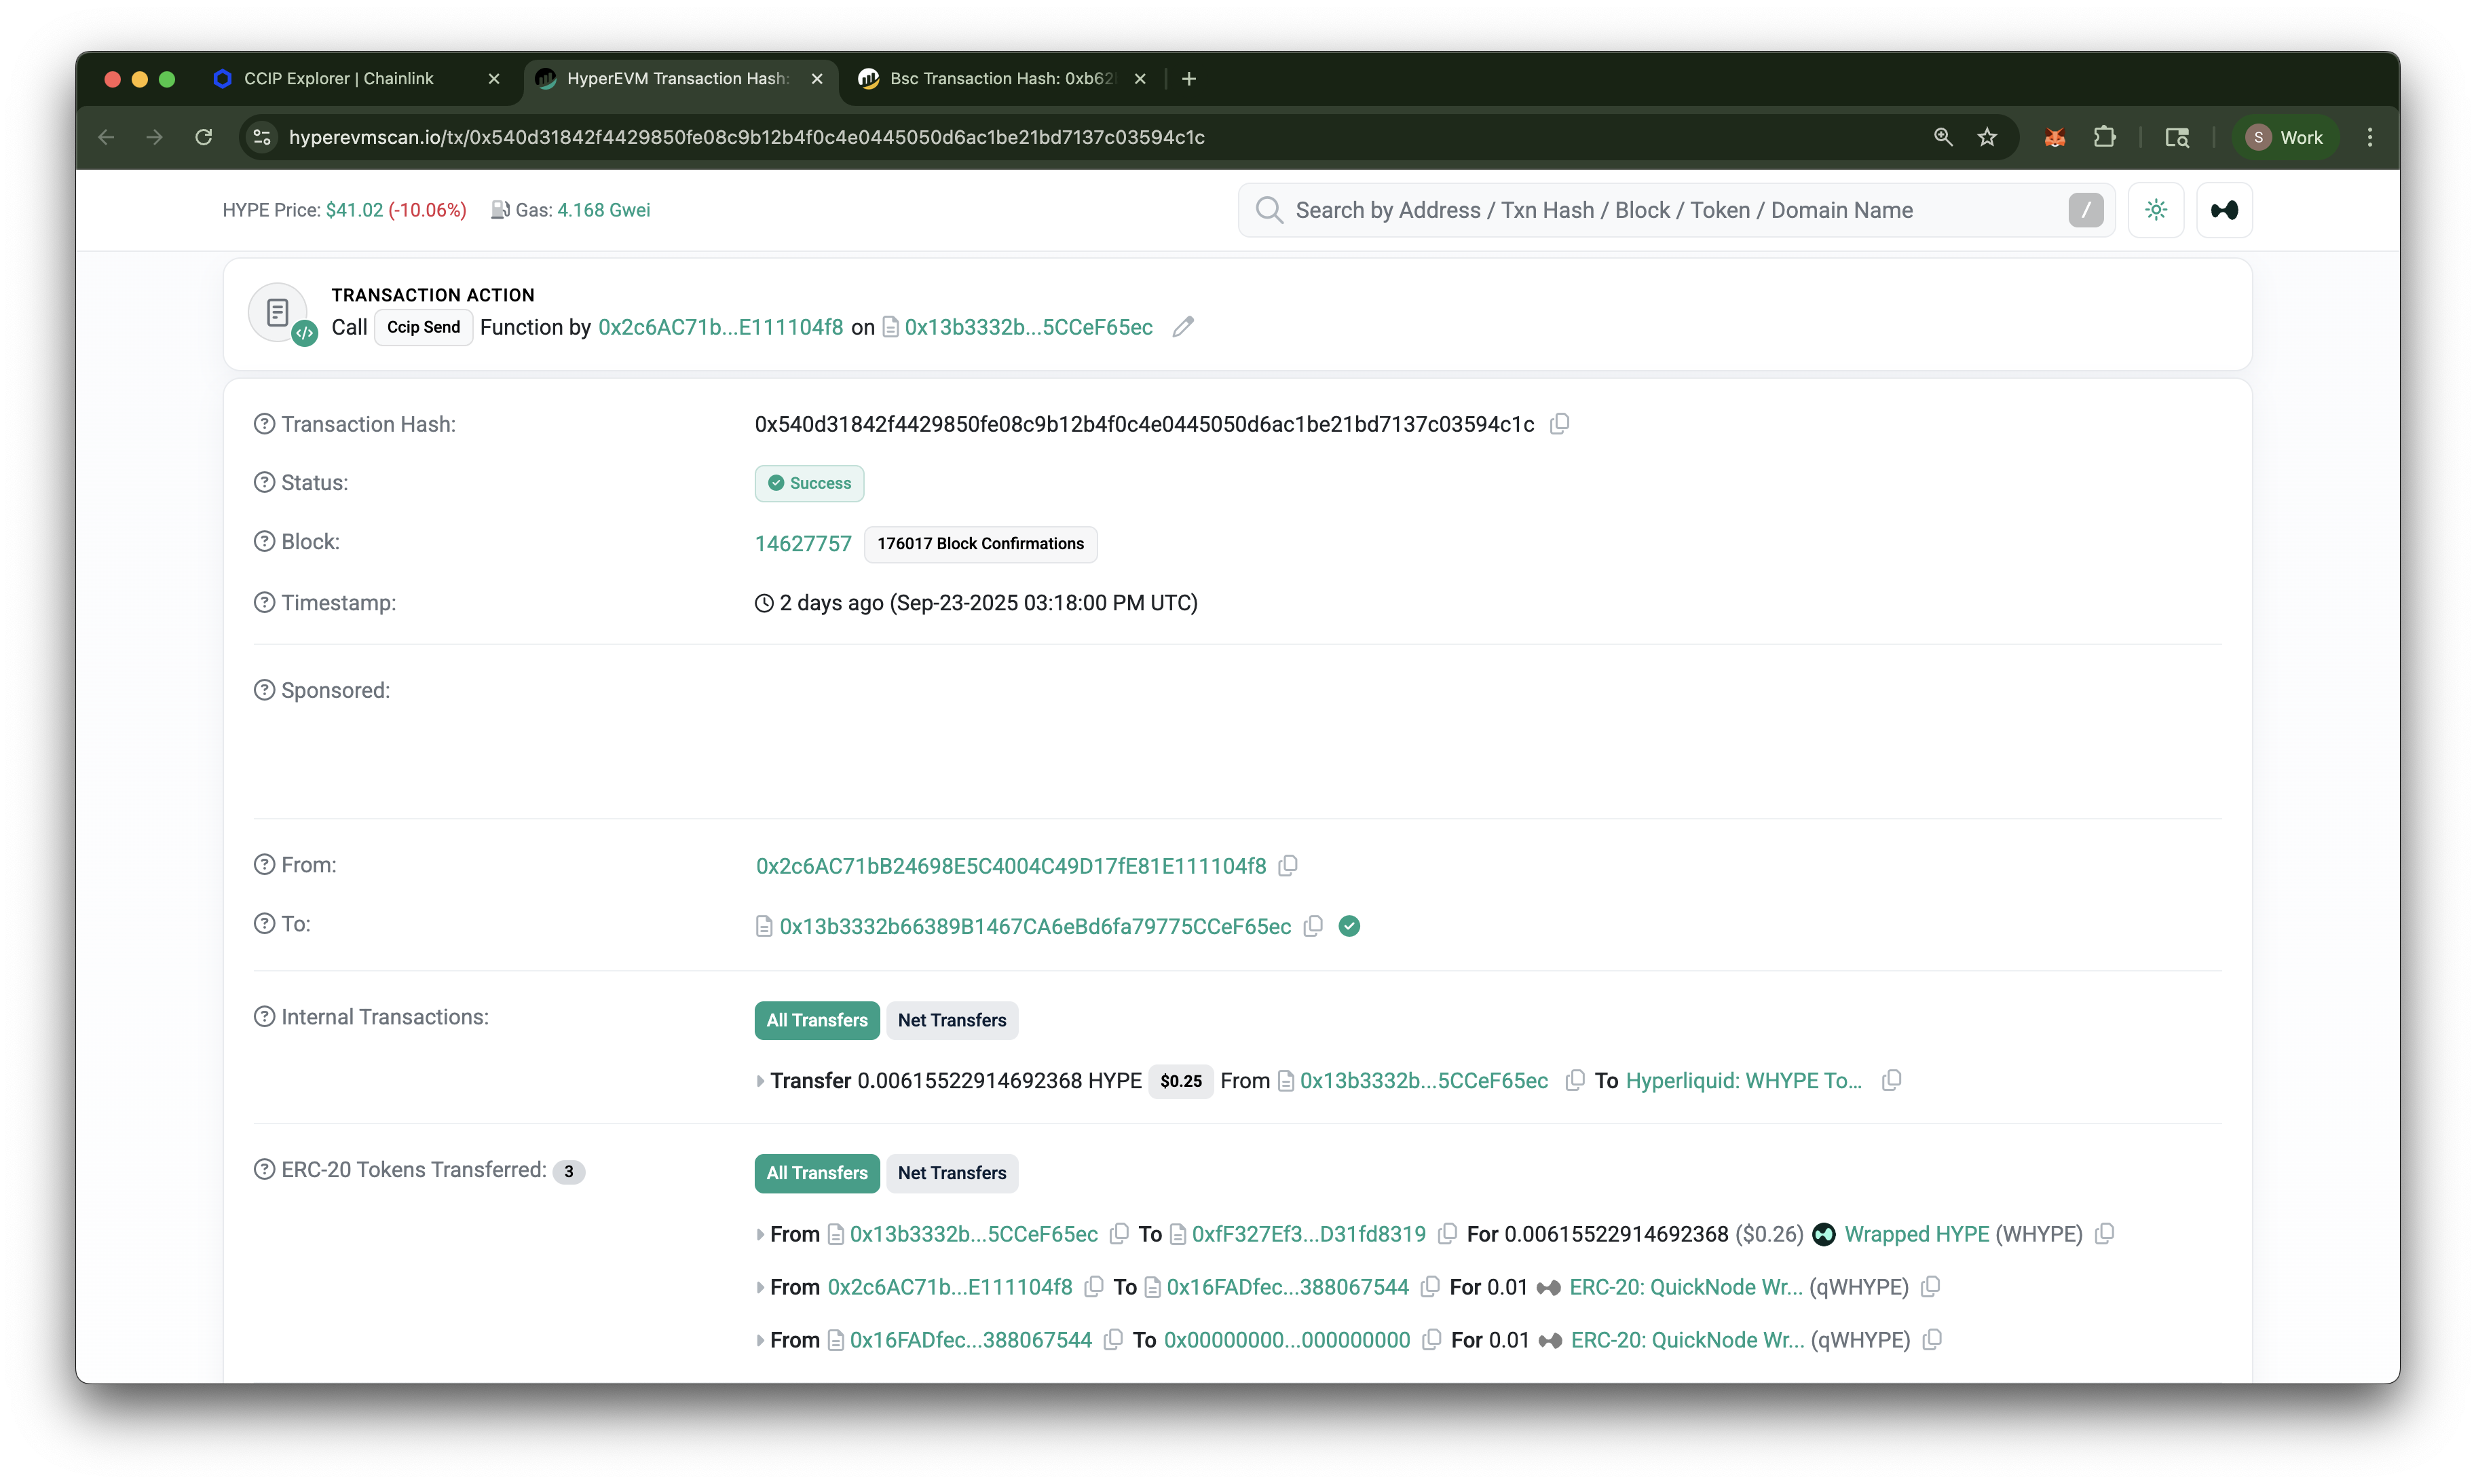Copy the From address
The image size is (2476, 1484).
coord(1288,866)
